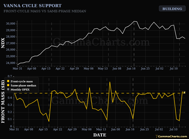
Task: Choose Jun 08 on the front mass chart axis
Action: [x=115, y=129]
